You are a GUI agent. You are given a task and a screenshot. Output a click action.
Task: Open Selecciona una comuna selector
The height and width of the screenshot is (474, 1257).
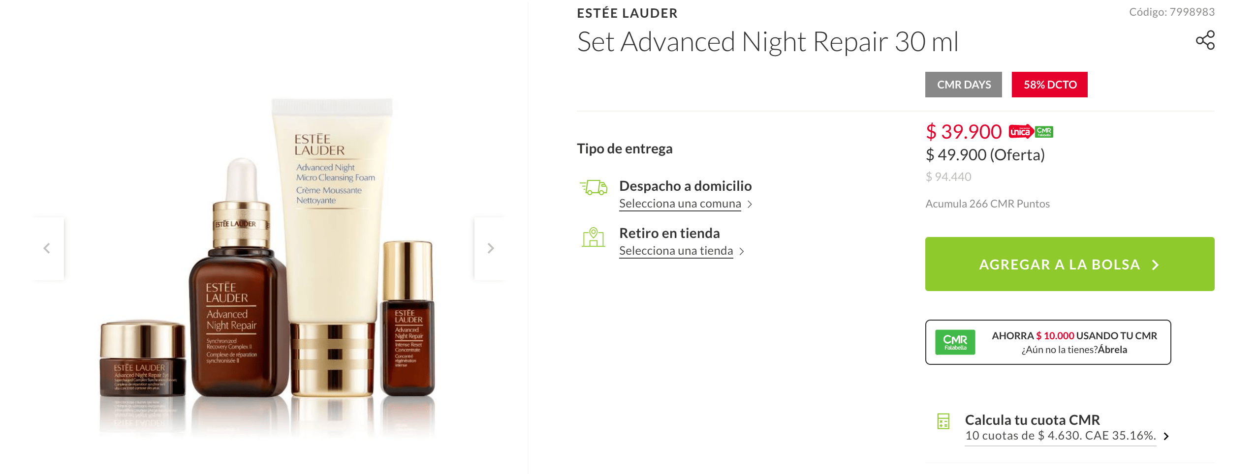click(685, 204)
